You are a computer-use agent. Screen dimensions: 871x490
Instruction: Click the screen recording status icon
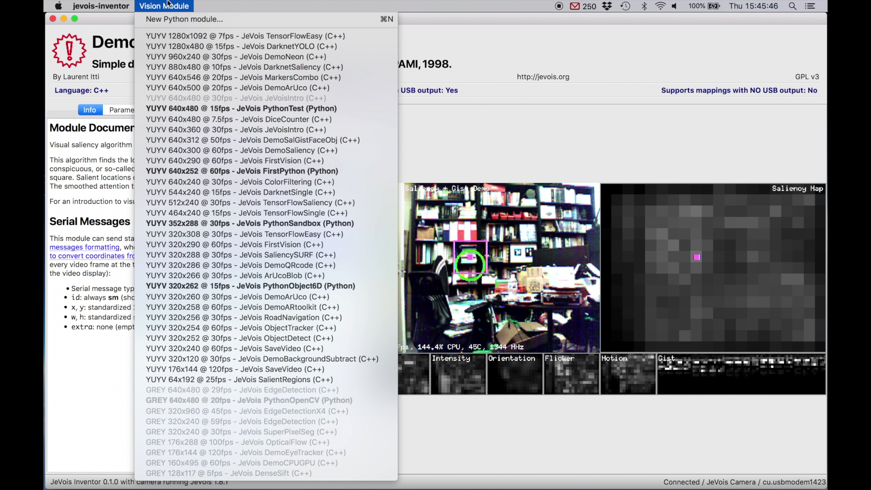[x=559, y=6]
